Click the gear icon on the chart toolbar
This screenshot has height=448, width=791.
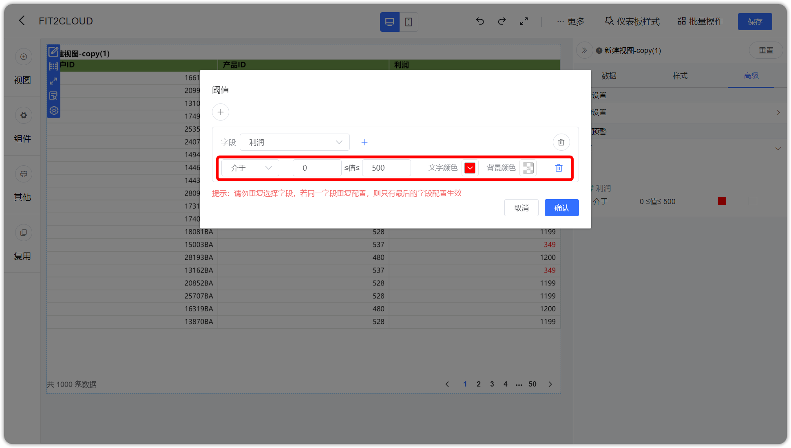pos(53,110)
